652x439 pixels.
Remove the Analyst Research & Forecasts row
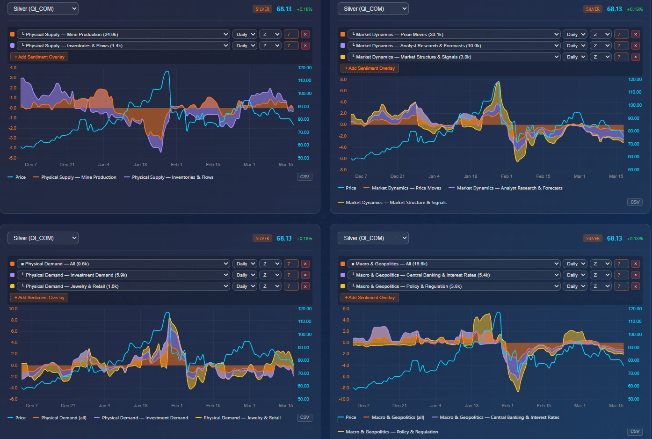click(x=635, y=45)
